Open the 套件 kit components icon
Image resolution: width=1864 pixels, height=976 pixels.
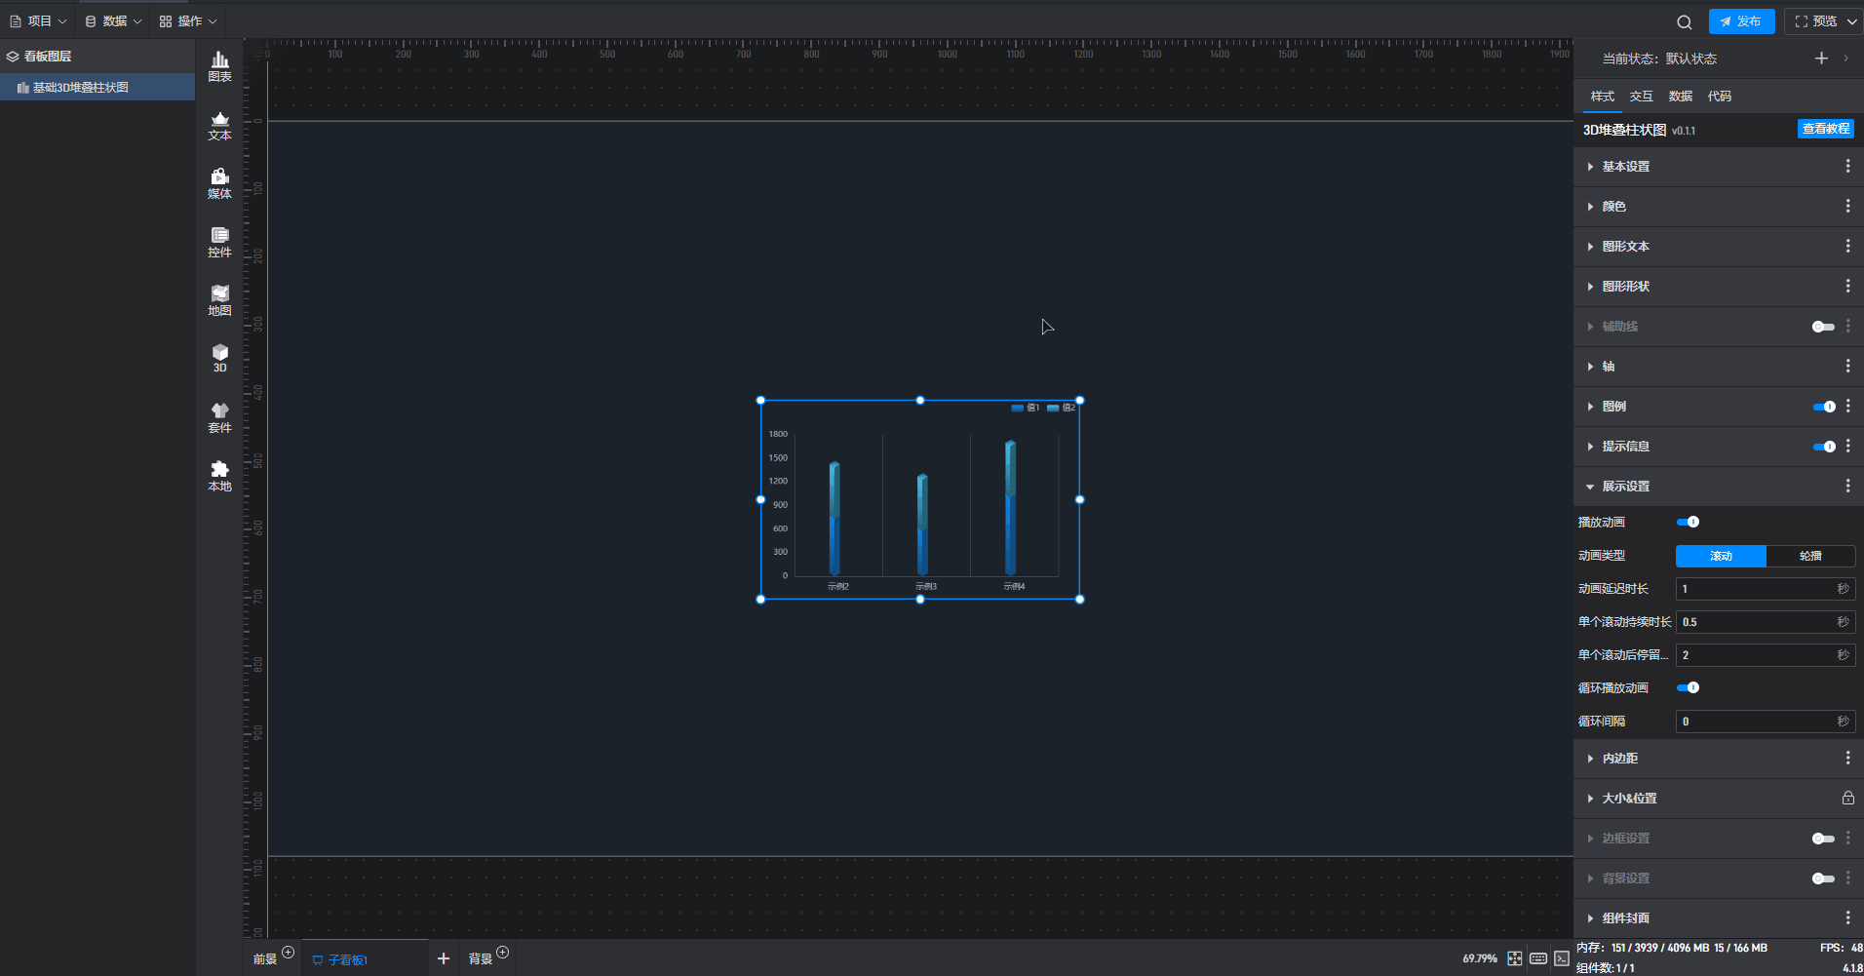pyautogui.click(x=219, y=417)
